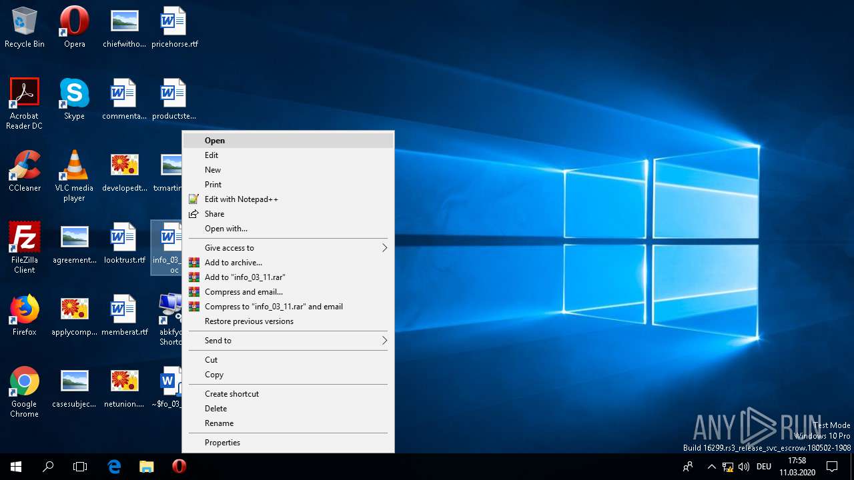Open File Explorer from the taskbar

pyautogui.click(x=147, y=467)
